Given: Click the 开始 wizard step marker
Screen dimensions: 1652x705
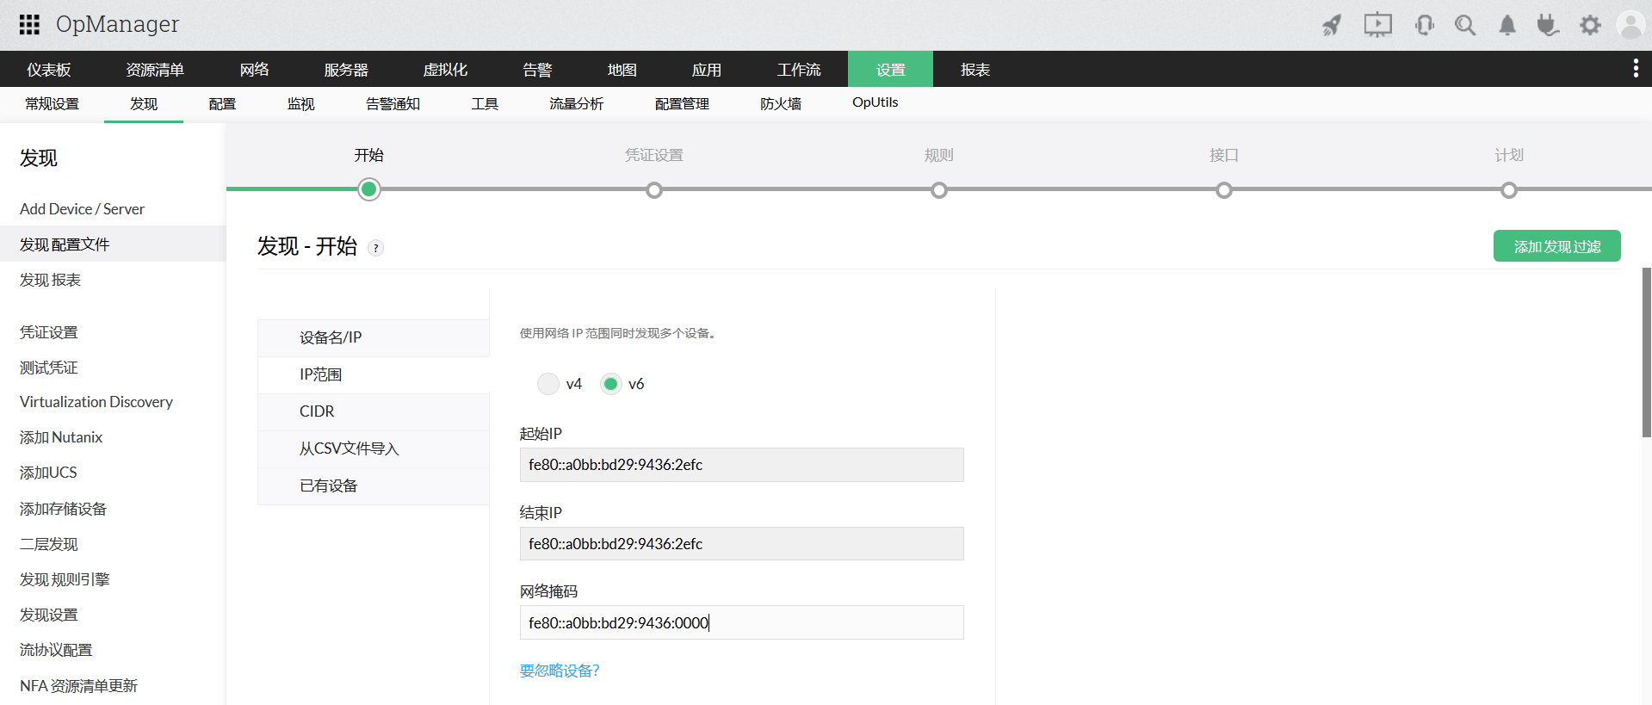Looking at the screenshot, I should click(x=369, y=189).
